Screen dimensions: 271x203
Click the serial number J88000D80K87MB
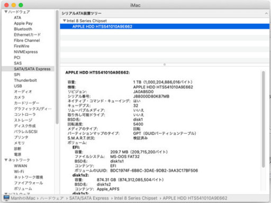pyautogui.click(x=151, y=96)
